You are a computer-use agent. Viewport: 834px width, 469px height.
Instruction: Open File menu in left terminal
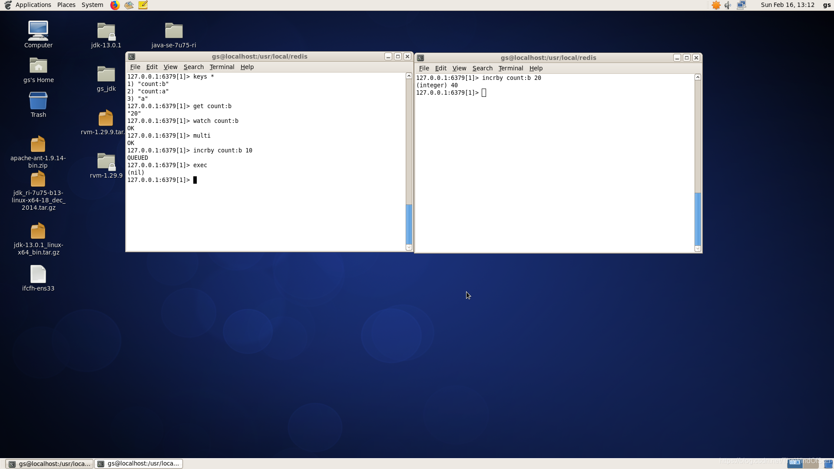[x=135, y=67]
